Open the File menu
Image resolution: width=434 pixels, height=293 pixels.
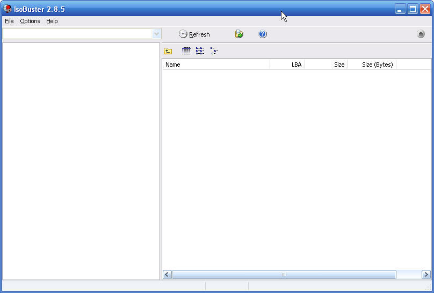tap(9, 21)
